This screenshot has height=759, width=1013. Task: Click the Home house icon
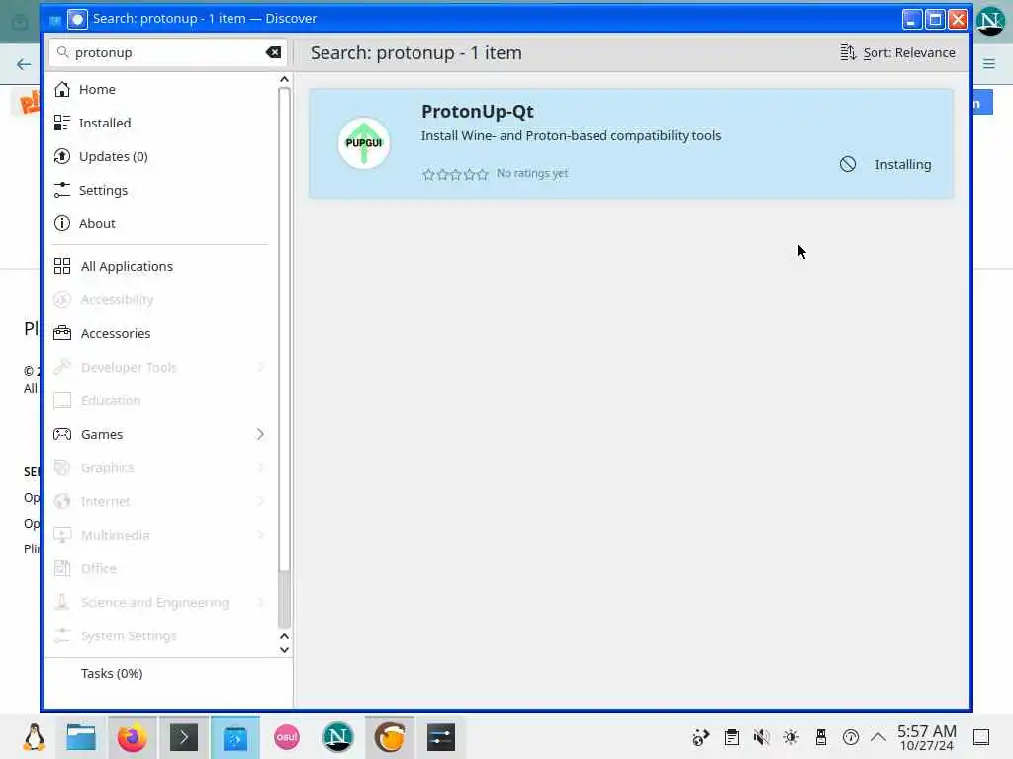tap(62, 89)
